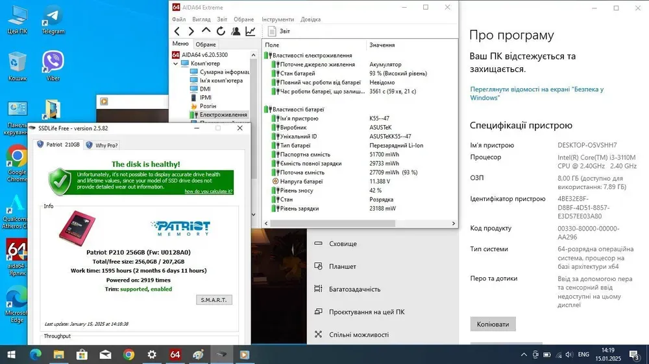Open Viber from the desktop
Image resolution: width=649 pixels, height=364 pixels.
point(53,63)
